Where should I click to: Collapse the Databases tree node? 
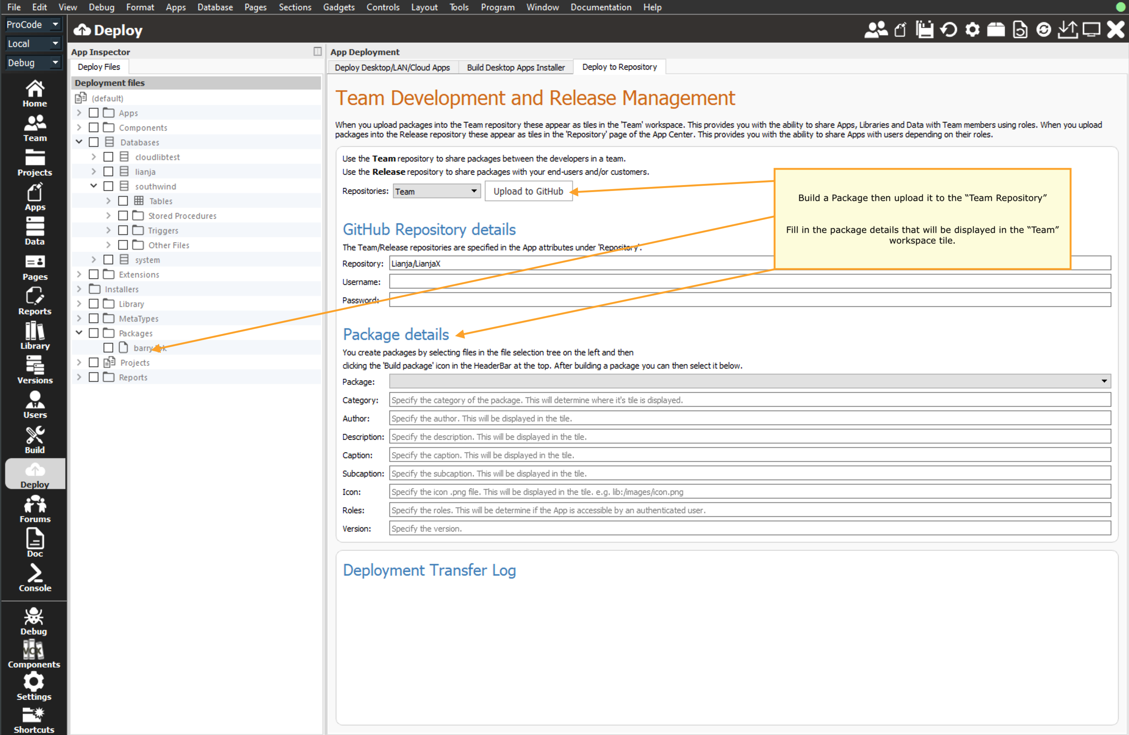(79, 142)
